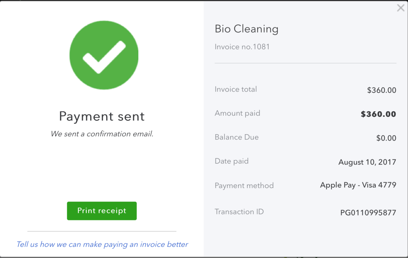This screenshot has height=258, width=408.
Task: Open the invoice feedback link
Action: click(x=102, y=244)
